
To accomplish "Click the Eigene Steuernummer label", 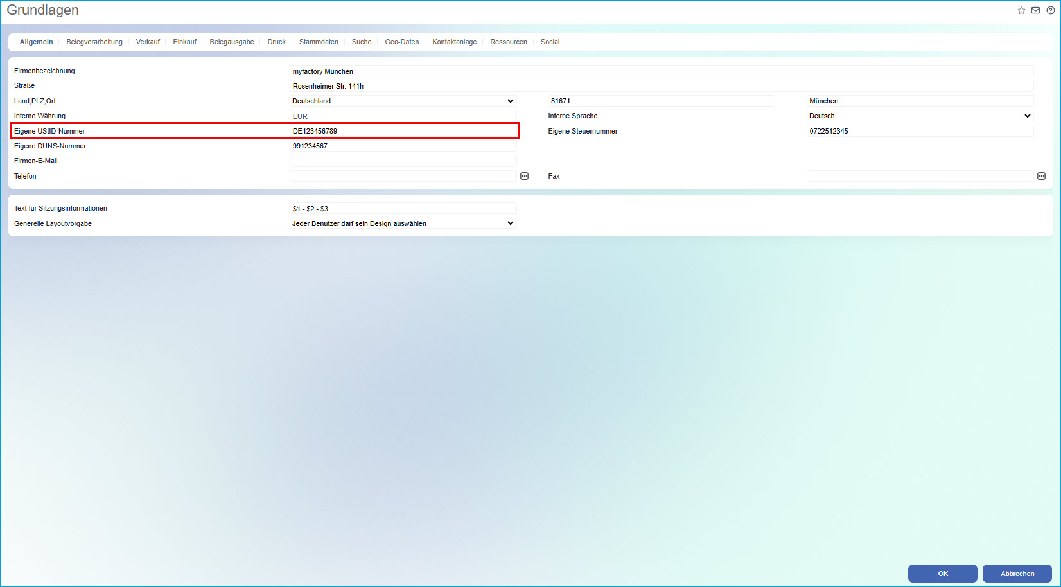I will point(583,131).
